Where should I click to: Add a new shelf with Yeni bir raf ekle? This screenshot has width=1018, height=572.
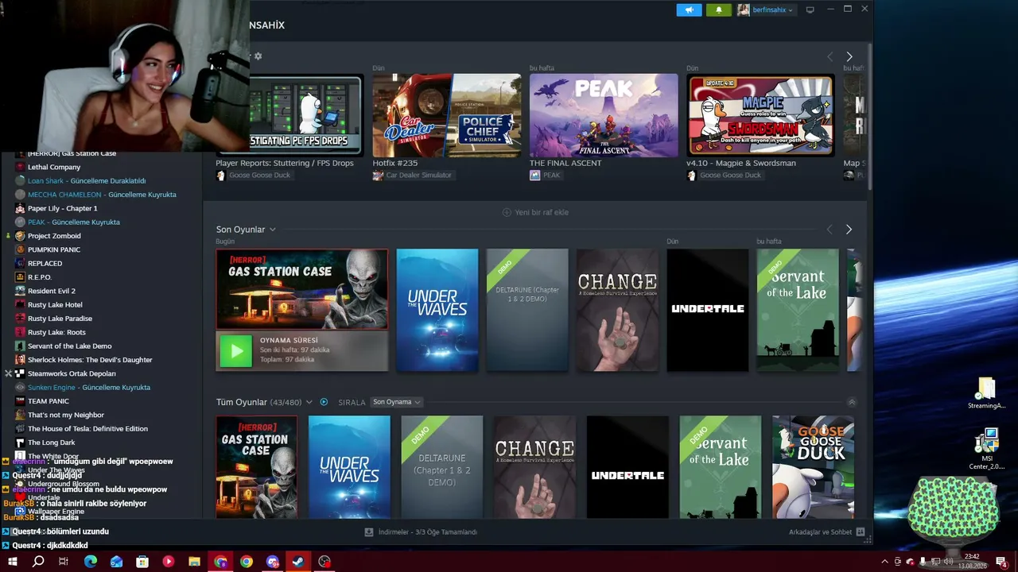535,212
